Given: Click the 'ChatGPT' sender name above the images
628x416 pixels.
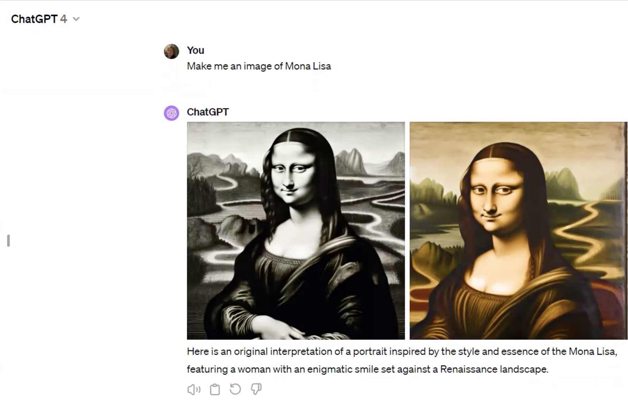Looking at the screenshot, I should (x=208, y=112).
